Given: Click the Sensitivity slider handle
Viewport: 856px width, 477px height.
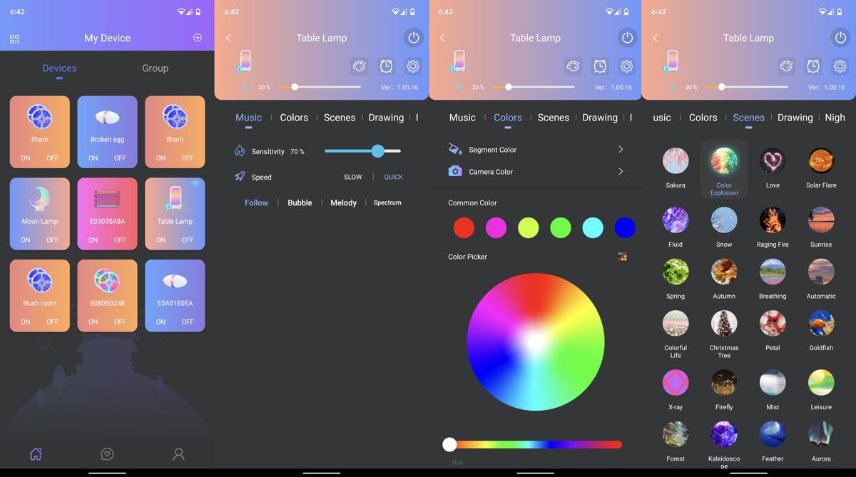Looking at the screenshot, I should 378,151.
